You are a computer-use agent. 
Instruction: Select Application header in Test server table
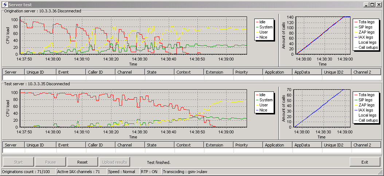(x=278, y=145)
